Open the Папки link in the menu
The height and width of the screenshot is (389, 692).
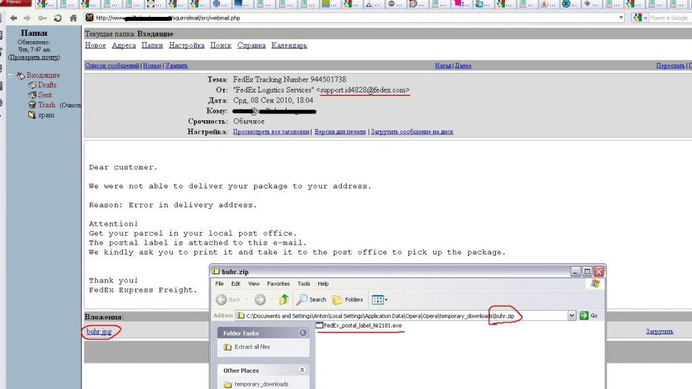click(x=152, y=45)
